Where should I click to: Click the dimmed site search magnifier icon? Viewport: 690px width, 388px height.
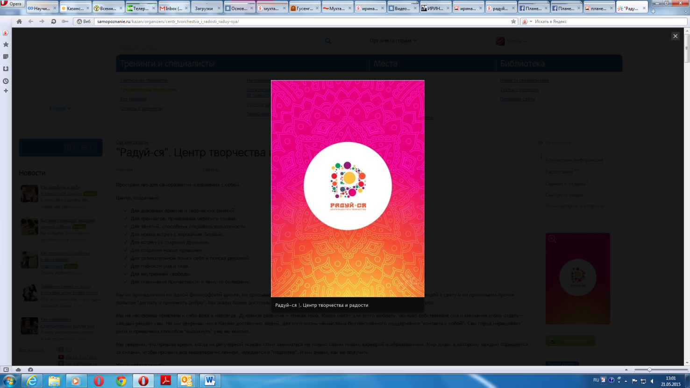tap(328, 41)
